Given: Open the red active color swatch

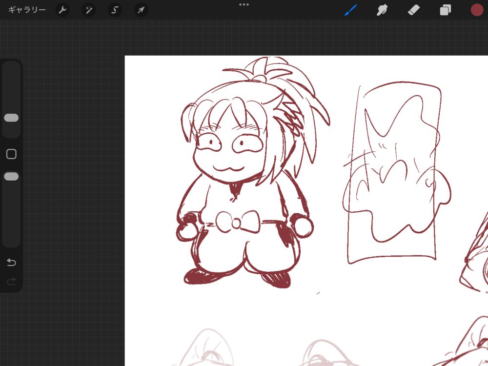Looking at the screenshot, I should click(477, 10).
